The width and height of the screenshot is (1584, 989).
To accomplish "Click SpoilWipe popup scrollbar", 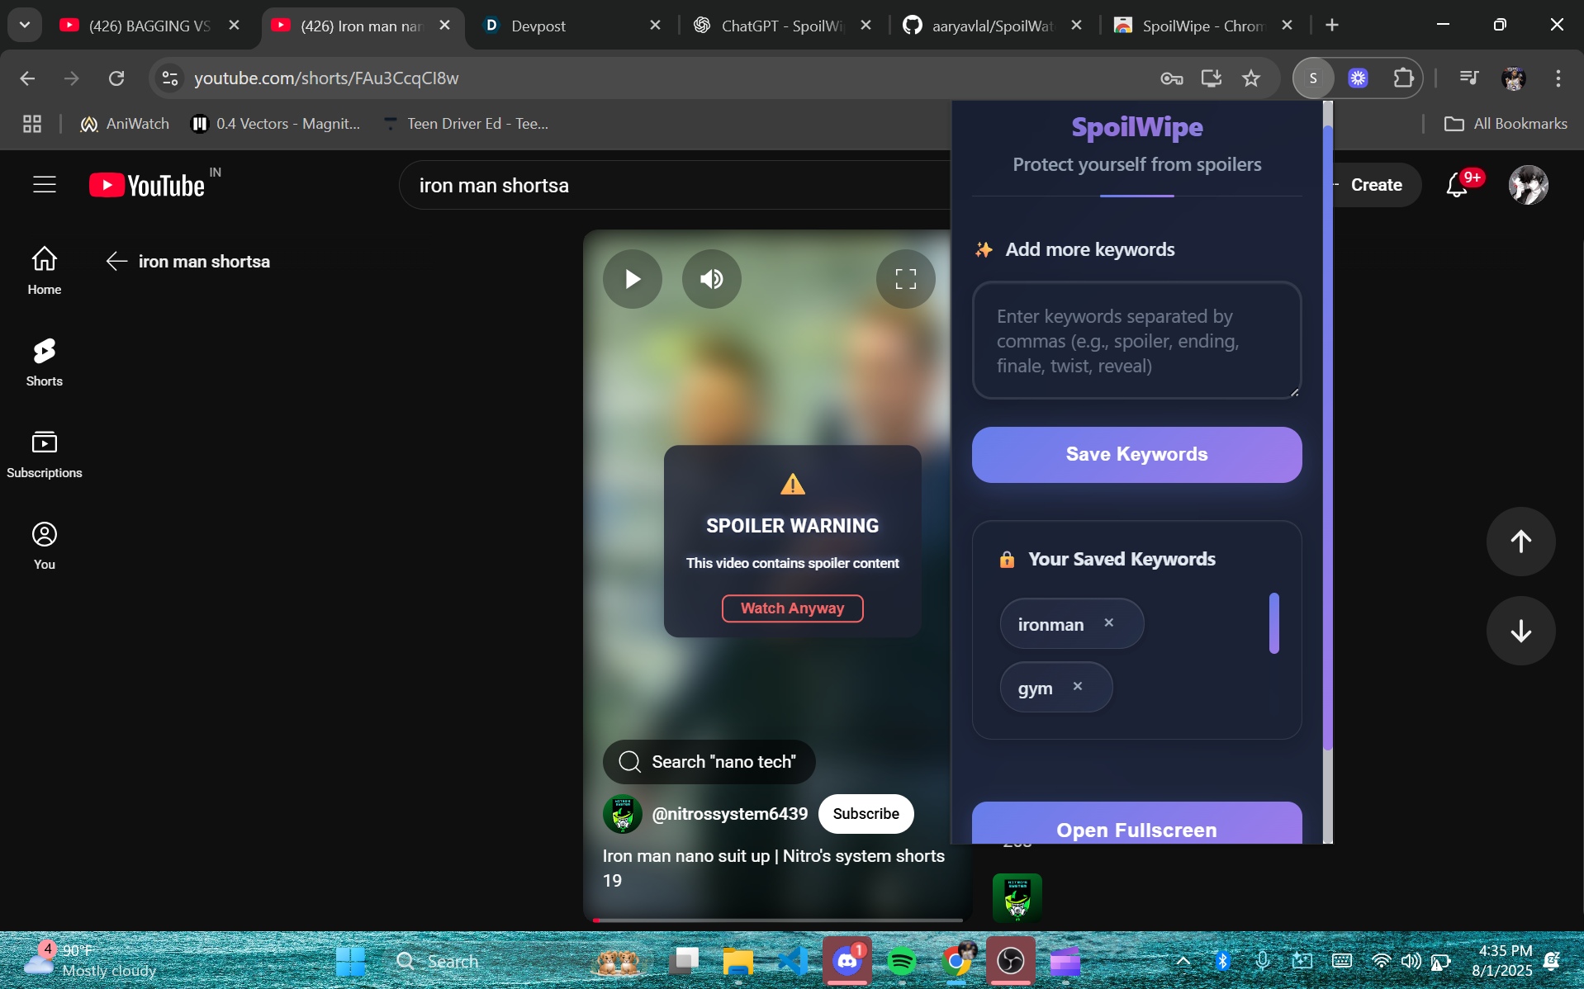I will point(1328,438).
